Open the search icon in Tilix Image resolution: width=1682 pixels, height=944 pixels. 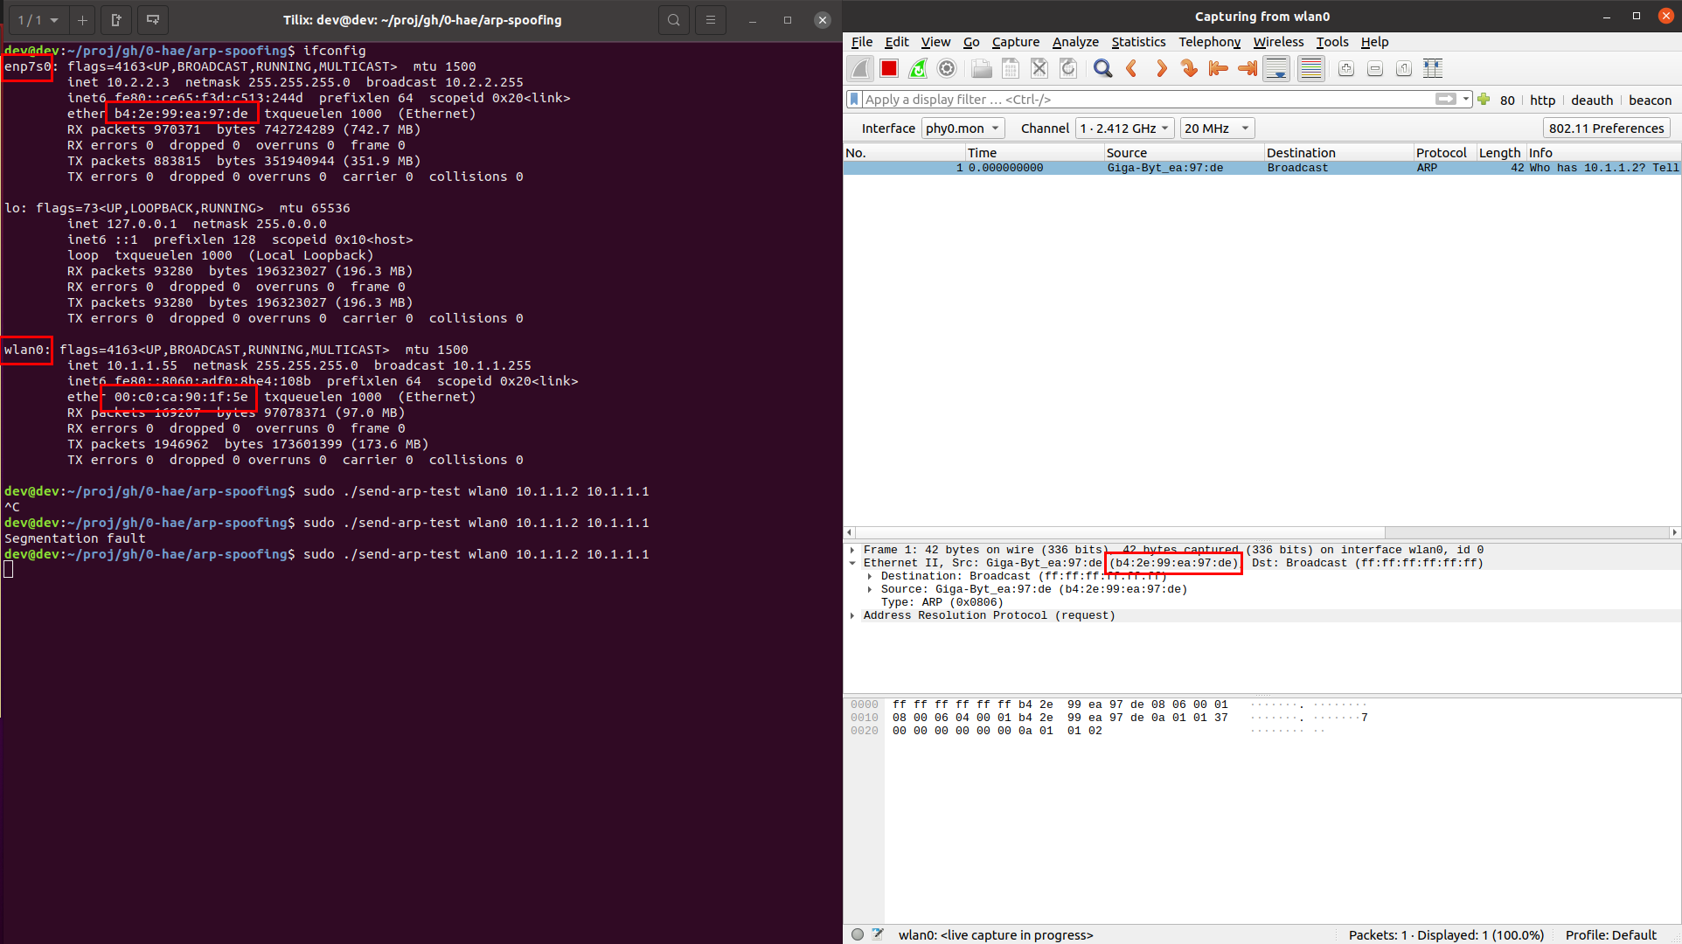pyautogui.click(x=673, y=19)
